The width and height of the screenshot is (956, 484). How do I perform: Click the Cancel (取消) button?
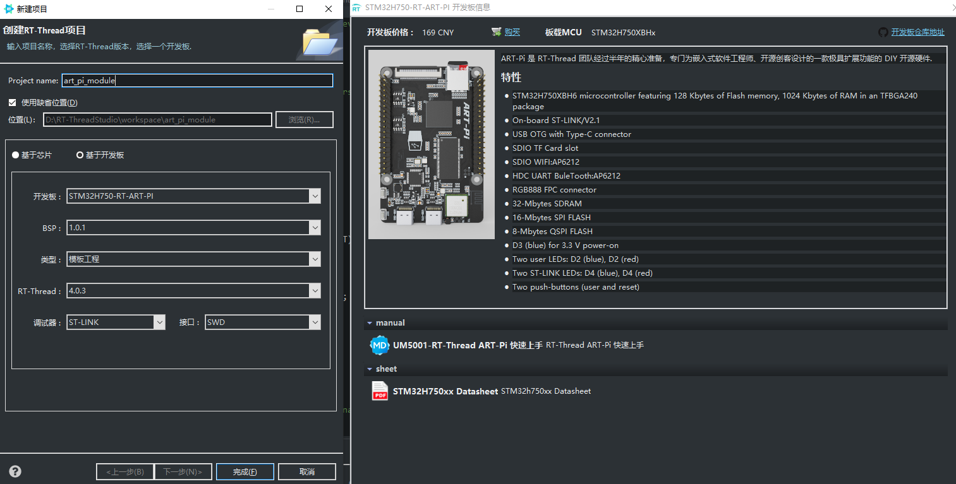pos(307,471)
